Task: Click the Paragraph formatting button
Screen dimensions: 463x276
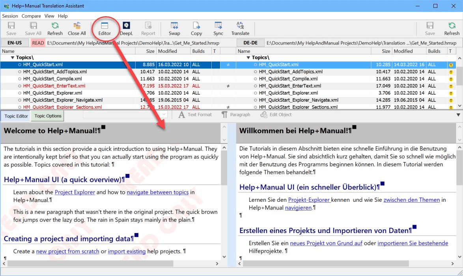Action: pos(236,114)
